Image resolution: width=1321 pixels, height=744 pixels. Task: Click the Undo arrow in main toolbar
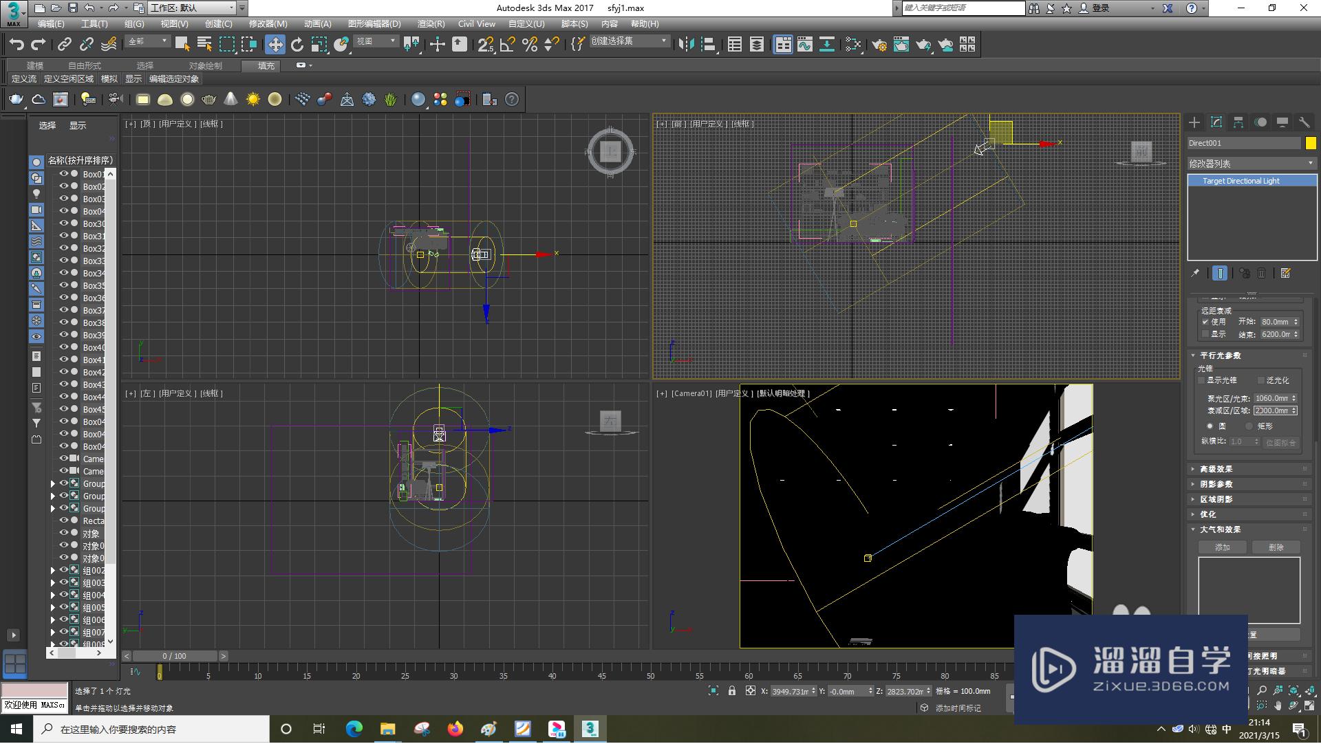(17, 45)
